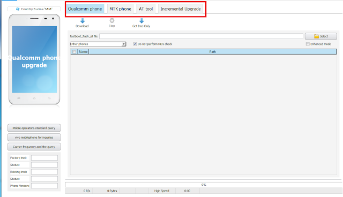Viewport: 343px width, 197px height.
Task: Switch to the Qualcomm phone tab
Action: pos(85,9)
